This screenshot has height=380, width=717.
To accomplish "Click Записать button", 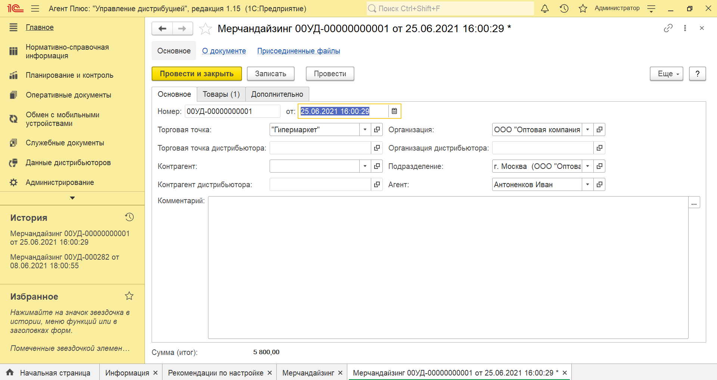I will (x=271, y=74).
